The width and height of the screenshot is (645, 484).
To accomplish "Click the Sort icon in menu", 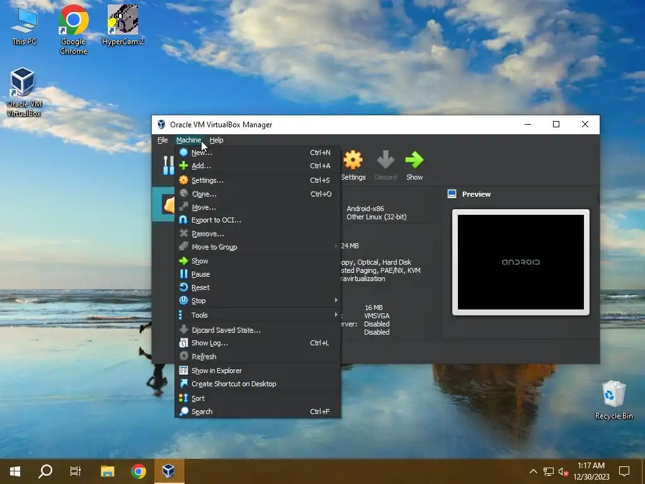I will point(183,398).
